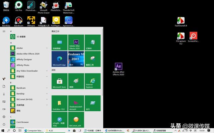Launch the Shadowsocks tile
Image resolution: width=214 pixels, height=133 pixels.
pos(76,103)
